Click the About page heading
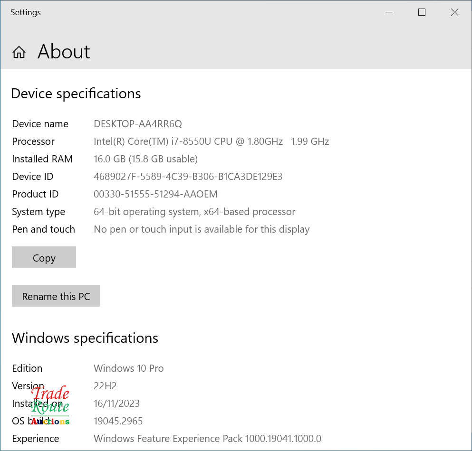The image size is (472, 451). [64, 52]
